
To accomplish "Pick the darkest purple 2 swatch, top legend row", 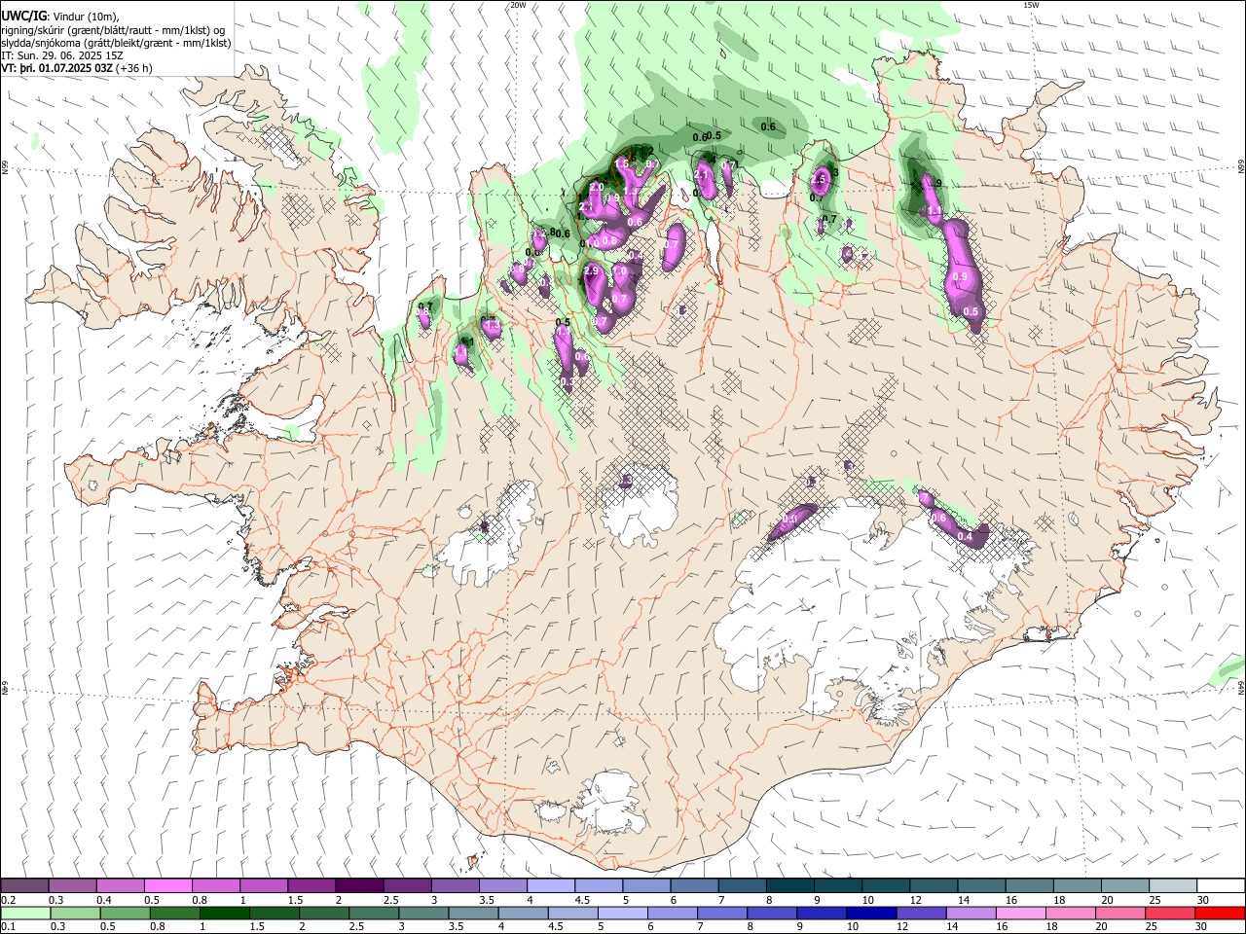I will [x=359, y=885].
